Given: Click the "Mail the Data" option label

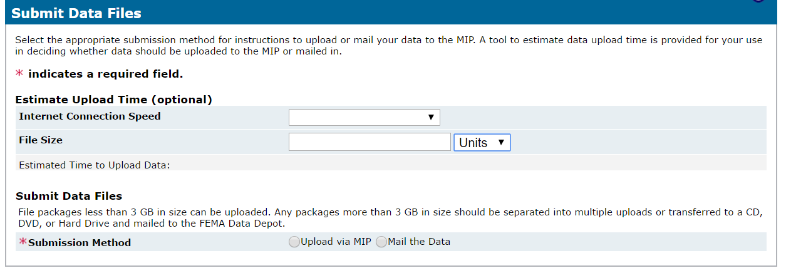Looking at the screenshot, I should (x=419, y=242).
